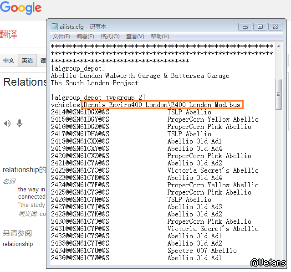This screenshot has height=272, width=291.
Task: Click the 2416@@SN61DGZ@@S entry
Action: coord(80,127)
